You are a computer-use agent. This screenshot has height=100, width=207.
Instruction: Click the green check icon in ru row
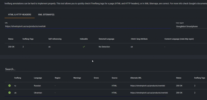[9, 86]
